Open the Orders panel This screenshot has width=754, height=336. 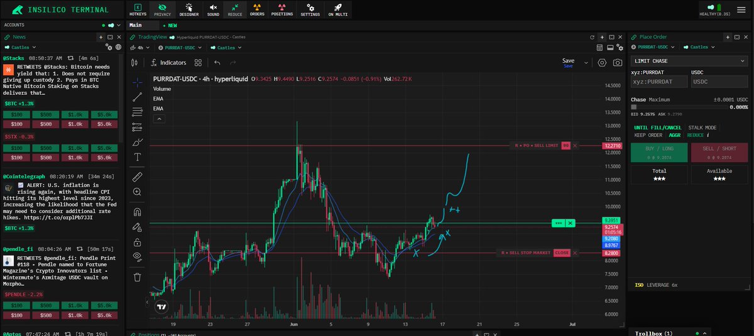257,9
